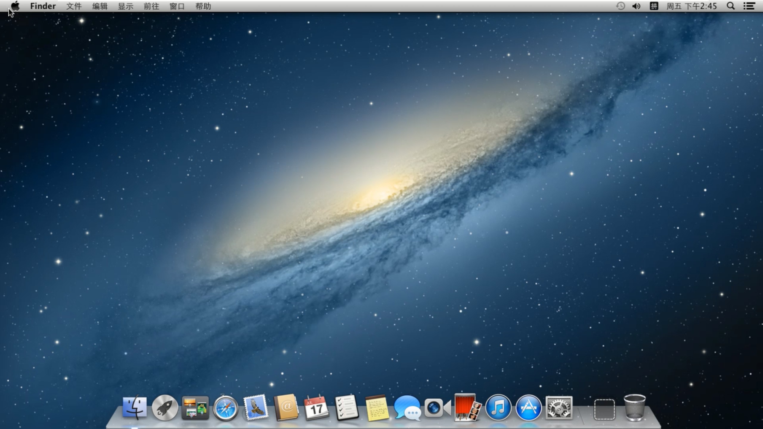This screenshot has width=763, height=429.
Task: Open System Preferences gear icon
Action: pyautogui.click(x=559, y=408)
